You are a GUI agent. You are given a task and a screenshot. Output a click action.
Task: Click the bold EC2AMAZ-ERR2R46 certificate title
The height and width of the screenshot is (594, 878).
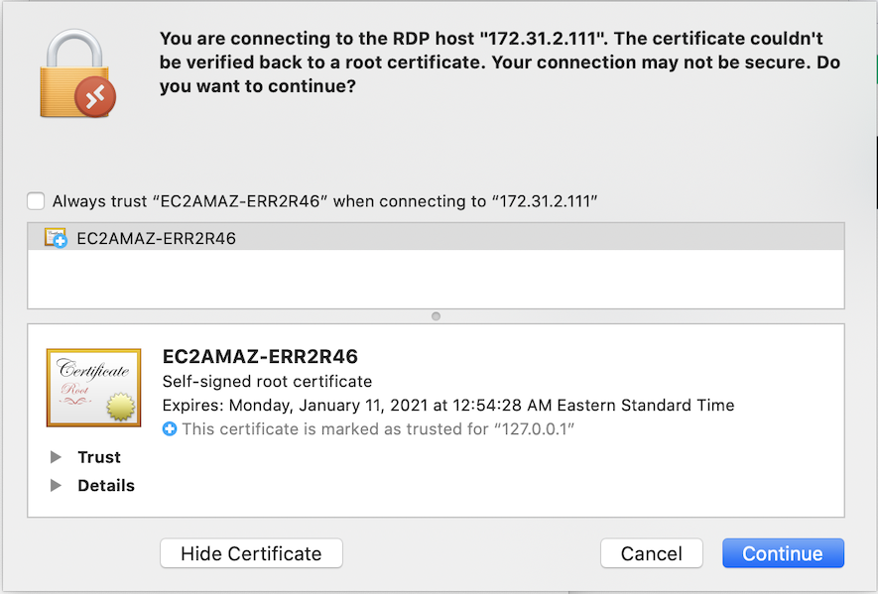point(260,357)
